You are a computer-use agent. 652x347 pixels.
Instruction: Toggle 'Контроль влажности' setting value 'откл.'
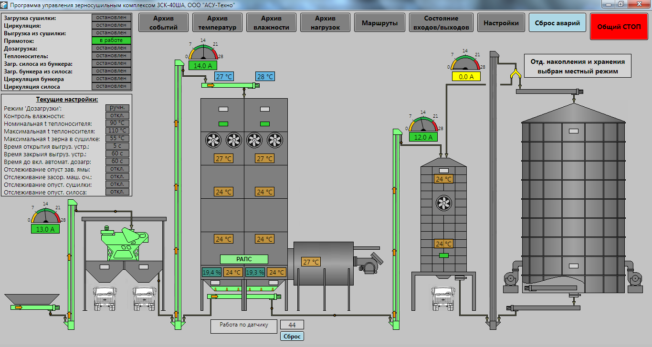[x=117, y=115]
